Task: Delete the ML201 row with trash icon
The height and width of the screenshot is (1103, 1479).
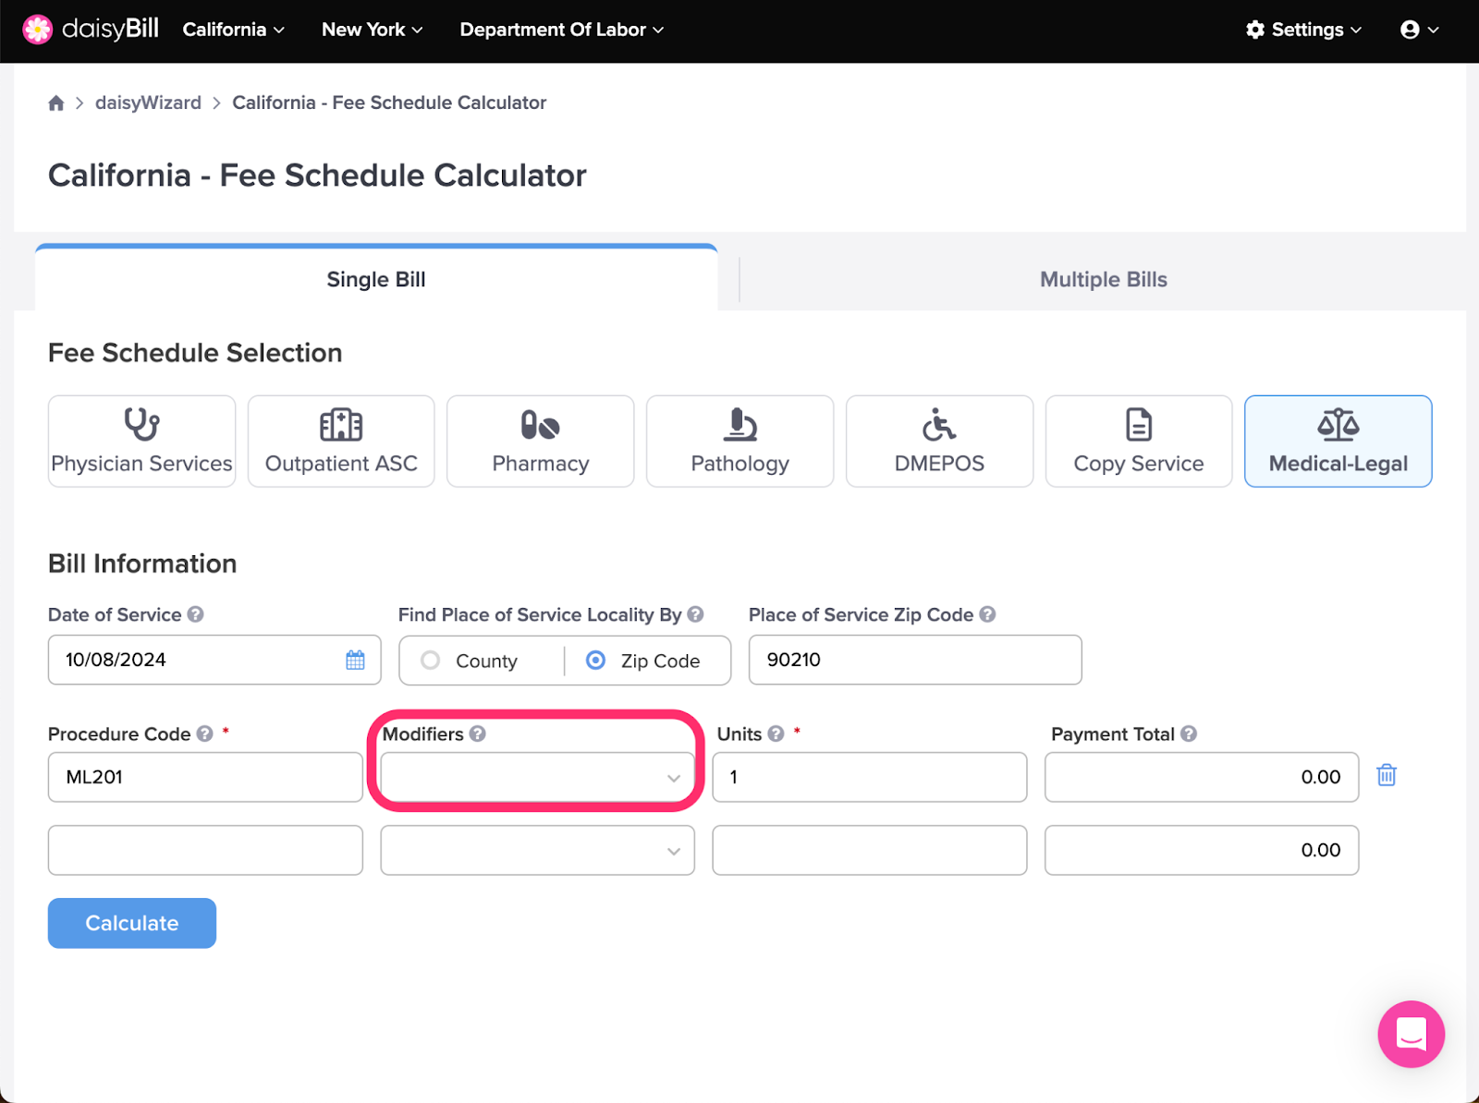Action: click(1387, 775)
